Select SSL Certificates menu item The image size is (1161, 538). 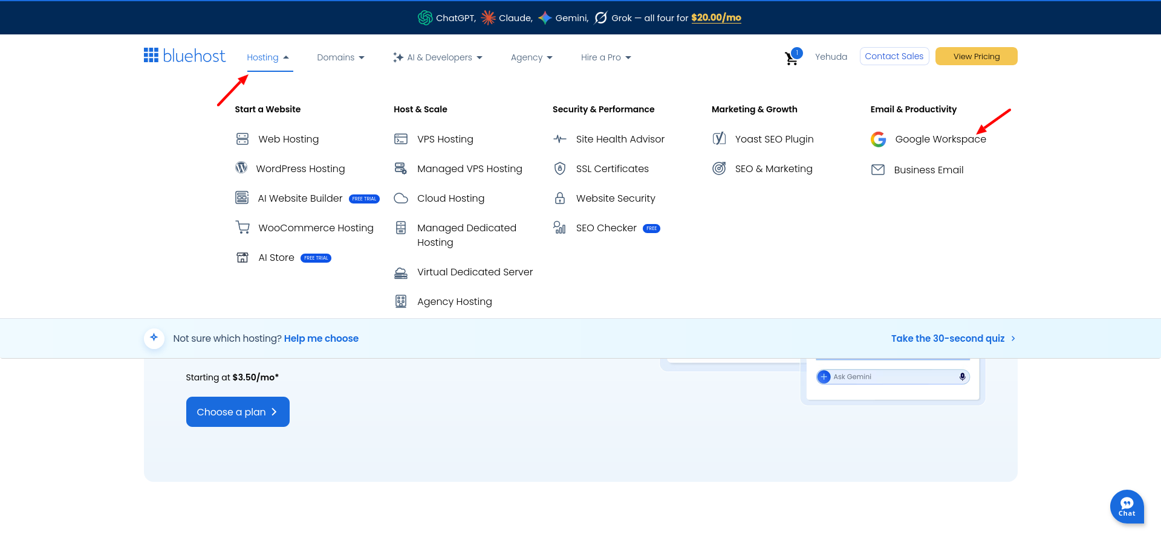pos(612,168)
